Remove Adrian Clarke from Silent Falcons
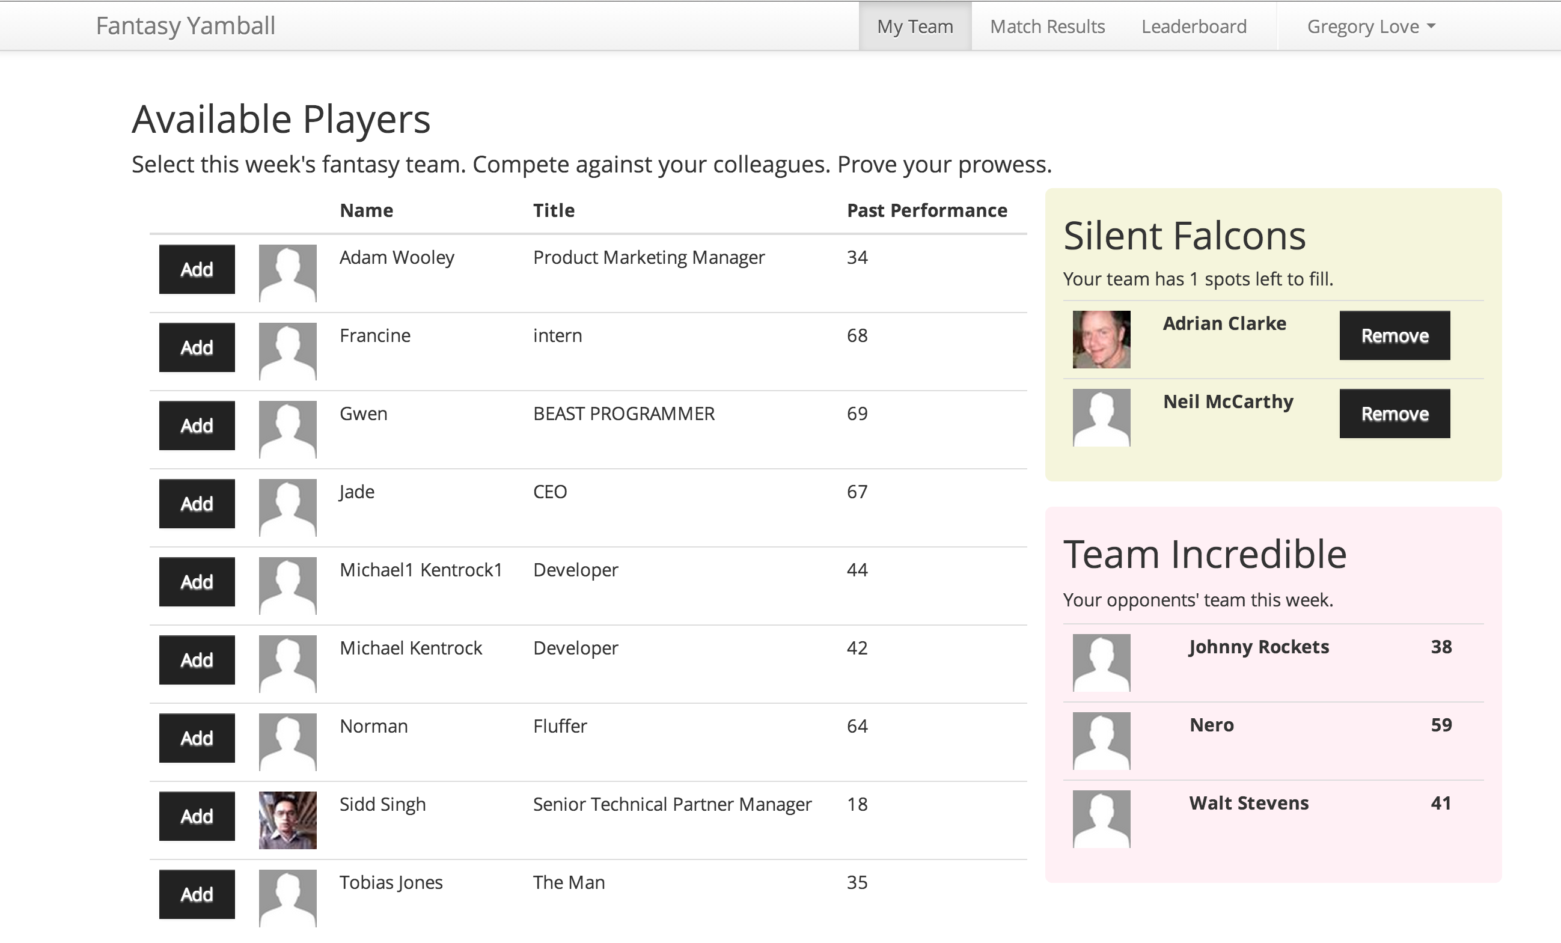 (1395, 335)
